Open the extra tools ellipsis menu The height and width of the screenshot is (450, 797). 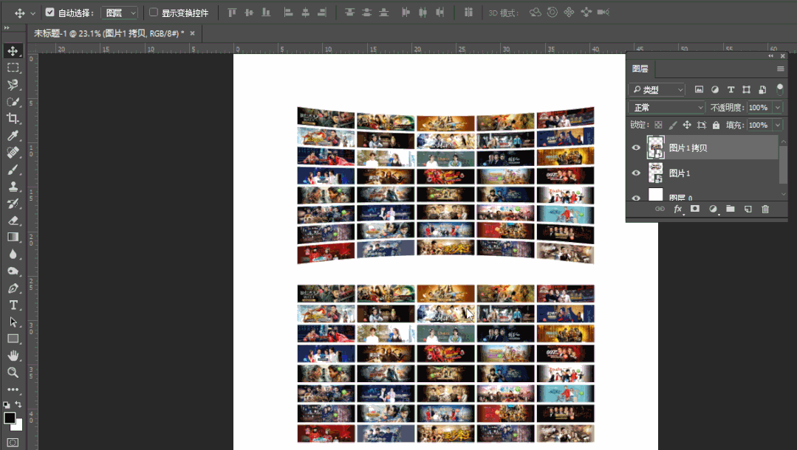(13, 390)
